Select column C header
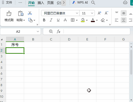133x102 pixels. 51,39
